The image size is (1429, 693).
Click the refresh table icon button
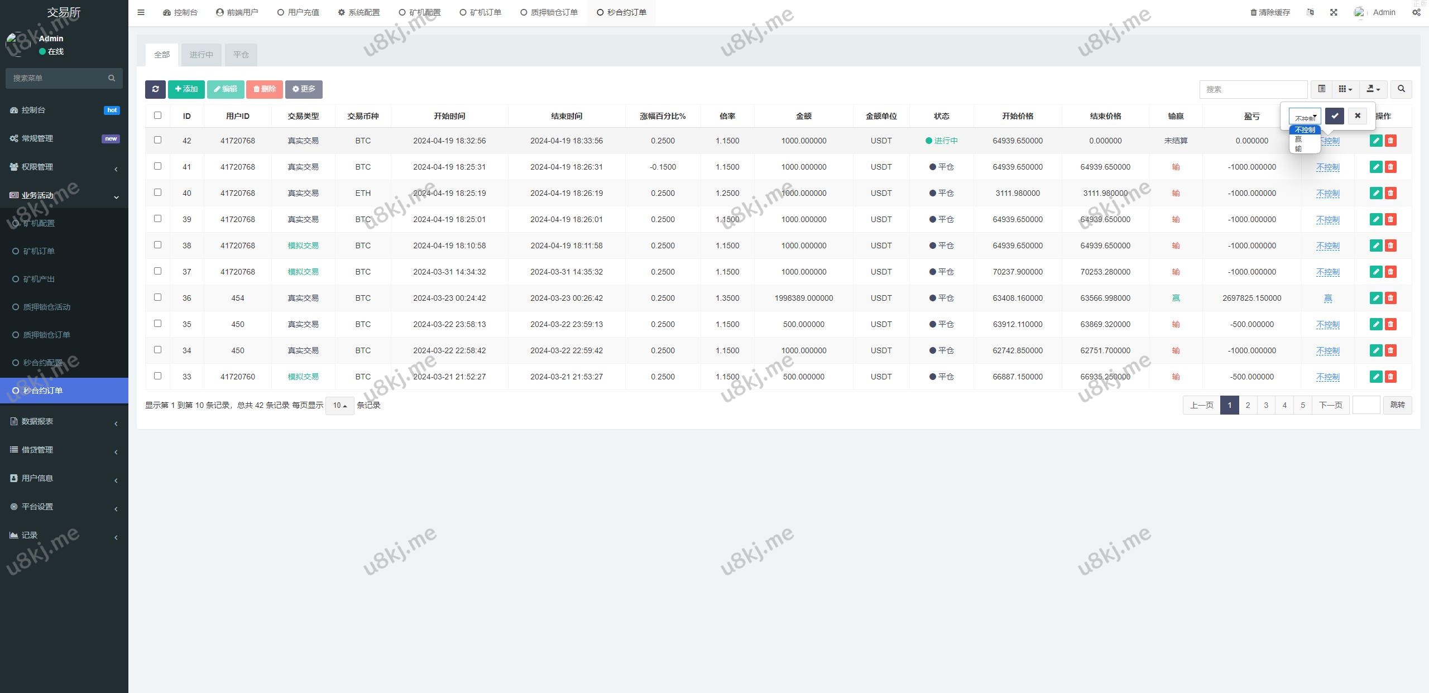point(155,89)
